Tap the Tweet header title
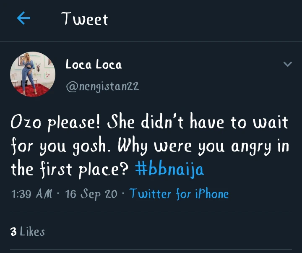The image size is (302, 253). 85,18
